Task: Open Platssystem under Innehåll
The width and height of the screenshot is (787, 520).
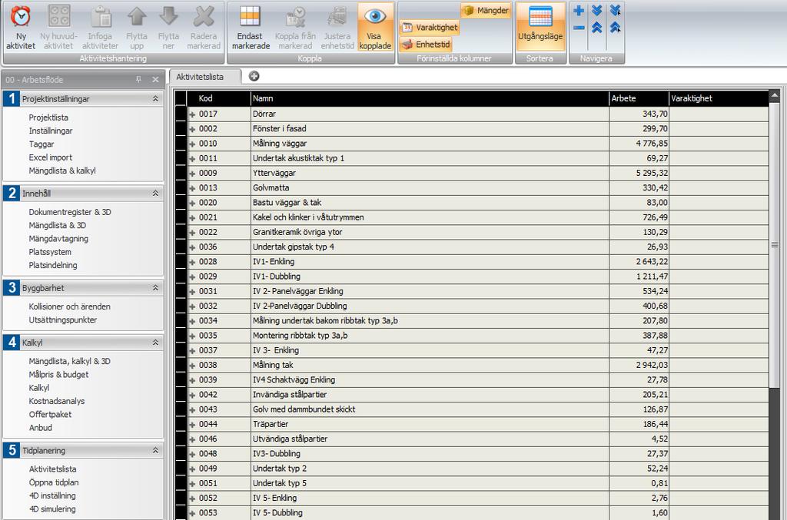Action: (50, 252)
